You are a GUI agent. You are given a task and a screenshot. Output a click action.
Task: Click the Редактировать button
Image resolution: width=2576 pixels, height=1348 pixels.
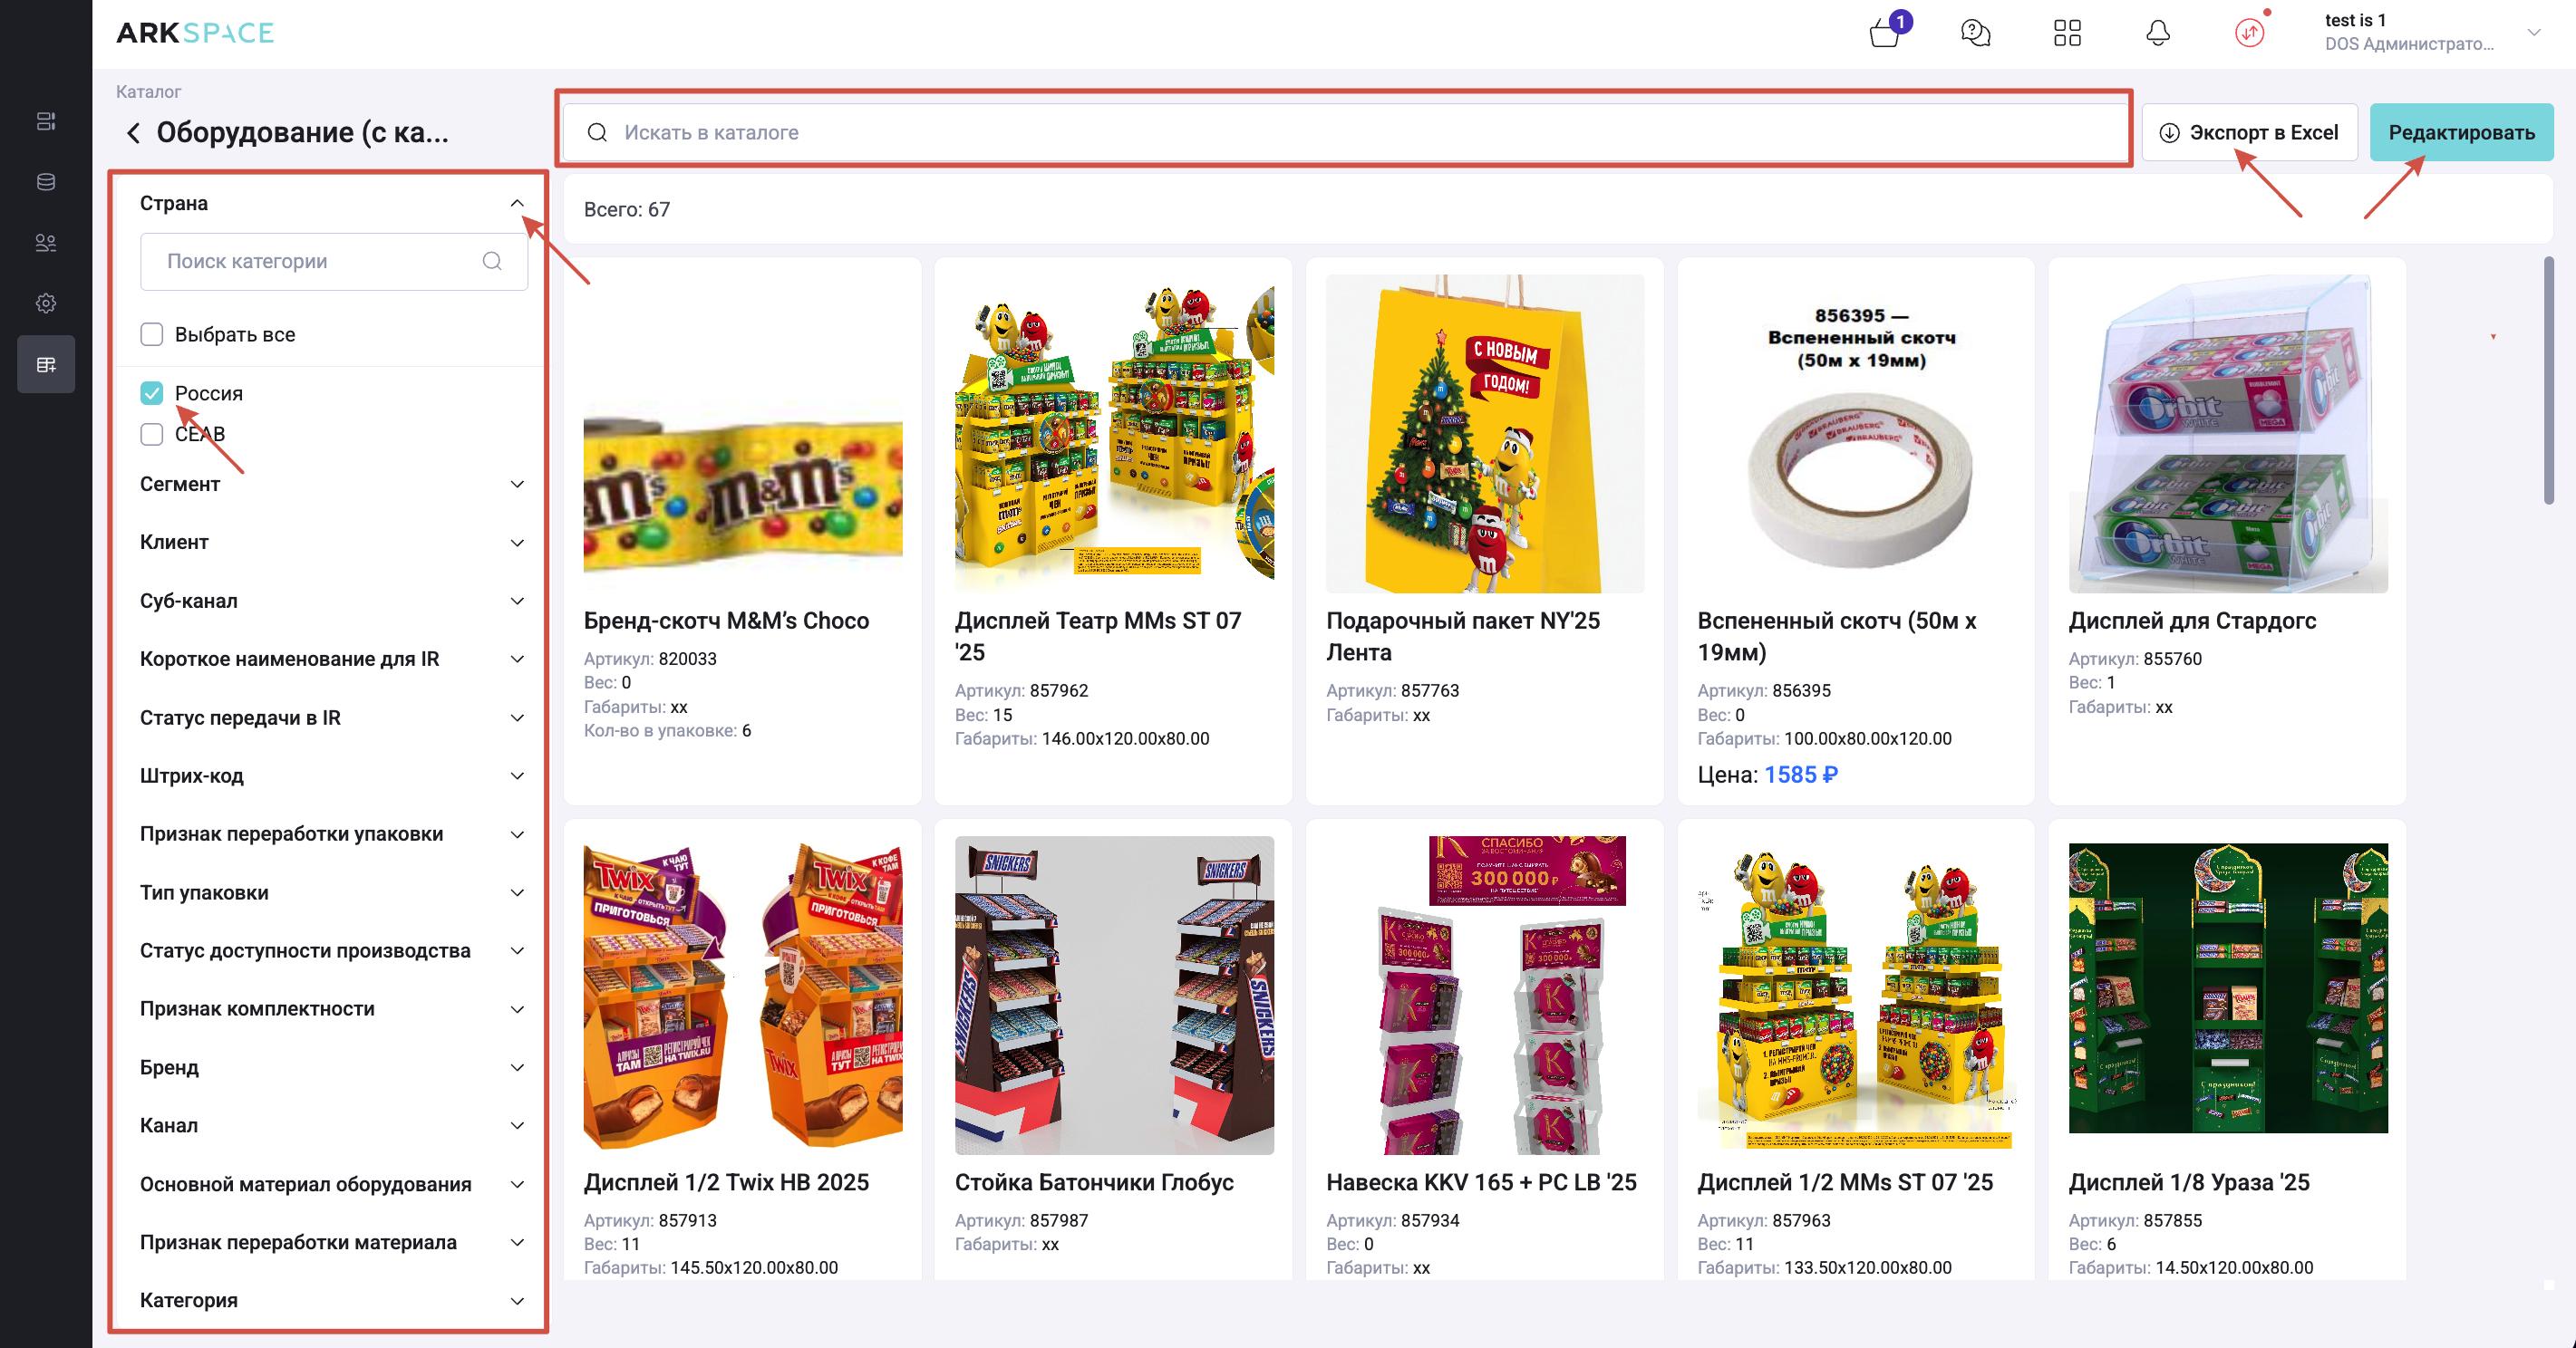2461,133
